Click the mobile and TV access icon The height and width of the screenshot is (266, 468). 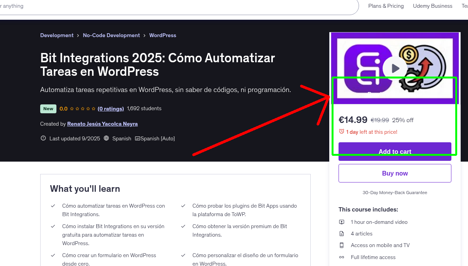click(x=341, y=245)
